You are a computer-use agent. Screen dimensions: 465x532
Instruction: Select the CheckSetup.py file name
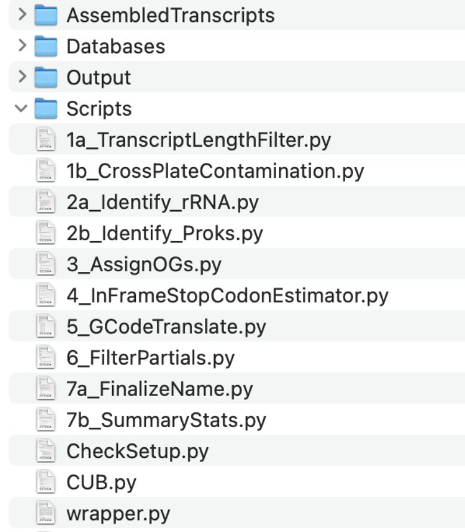(137, 451)
